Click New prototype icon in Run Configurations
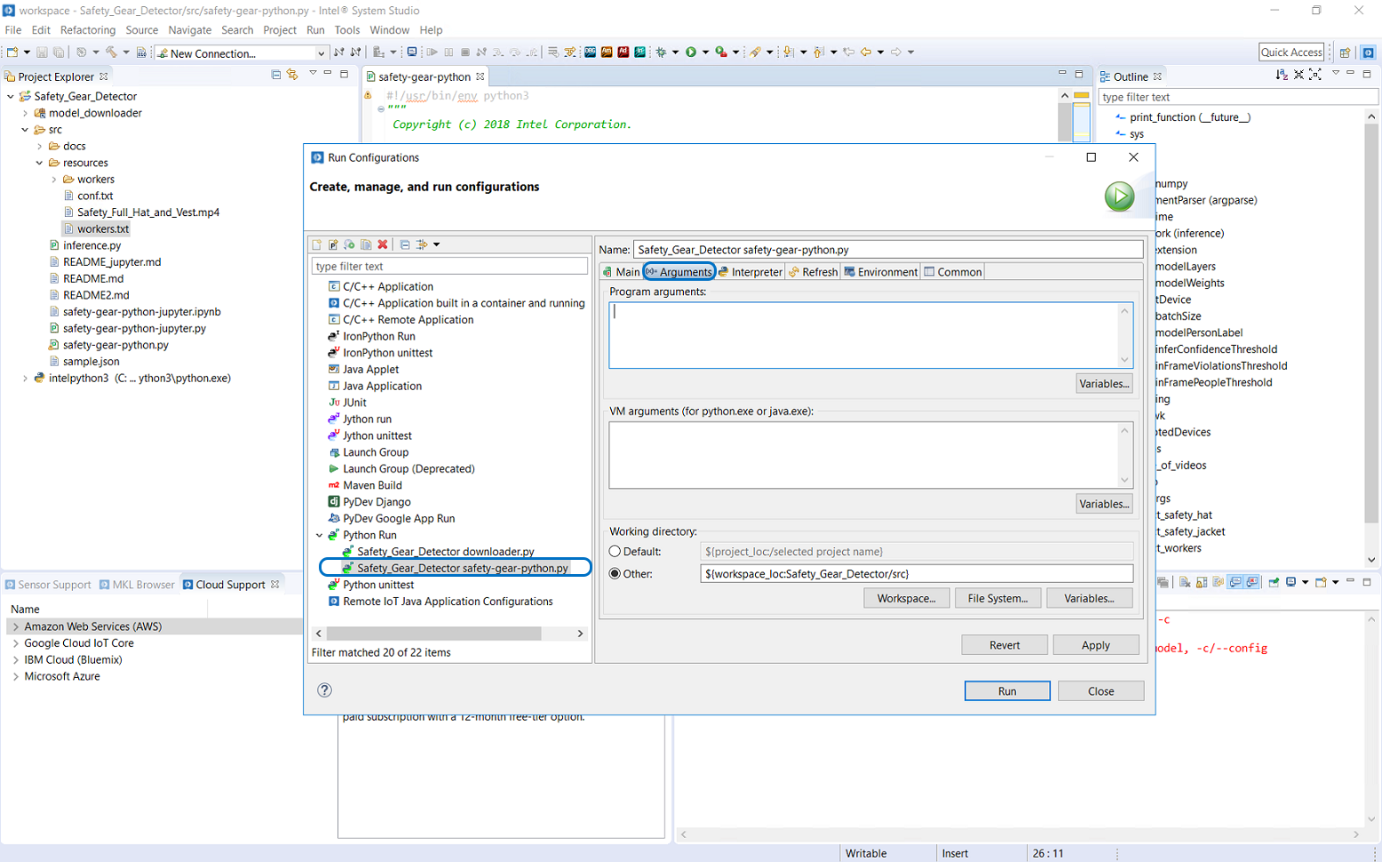 click(x=333, y=244)
